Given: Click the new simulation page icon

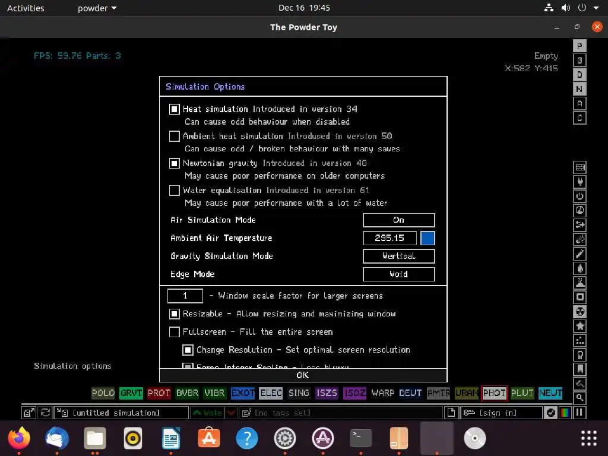Looking at the screenshot, I should point(451,413).
